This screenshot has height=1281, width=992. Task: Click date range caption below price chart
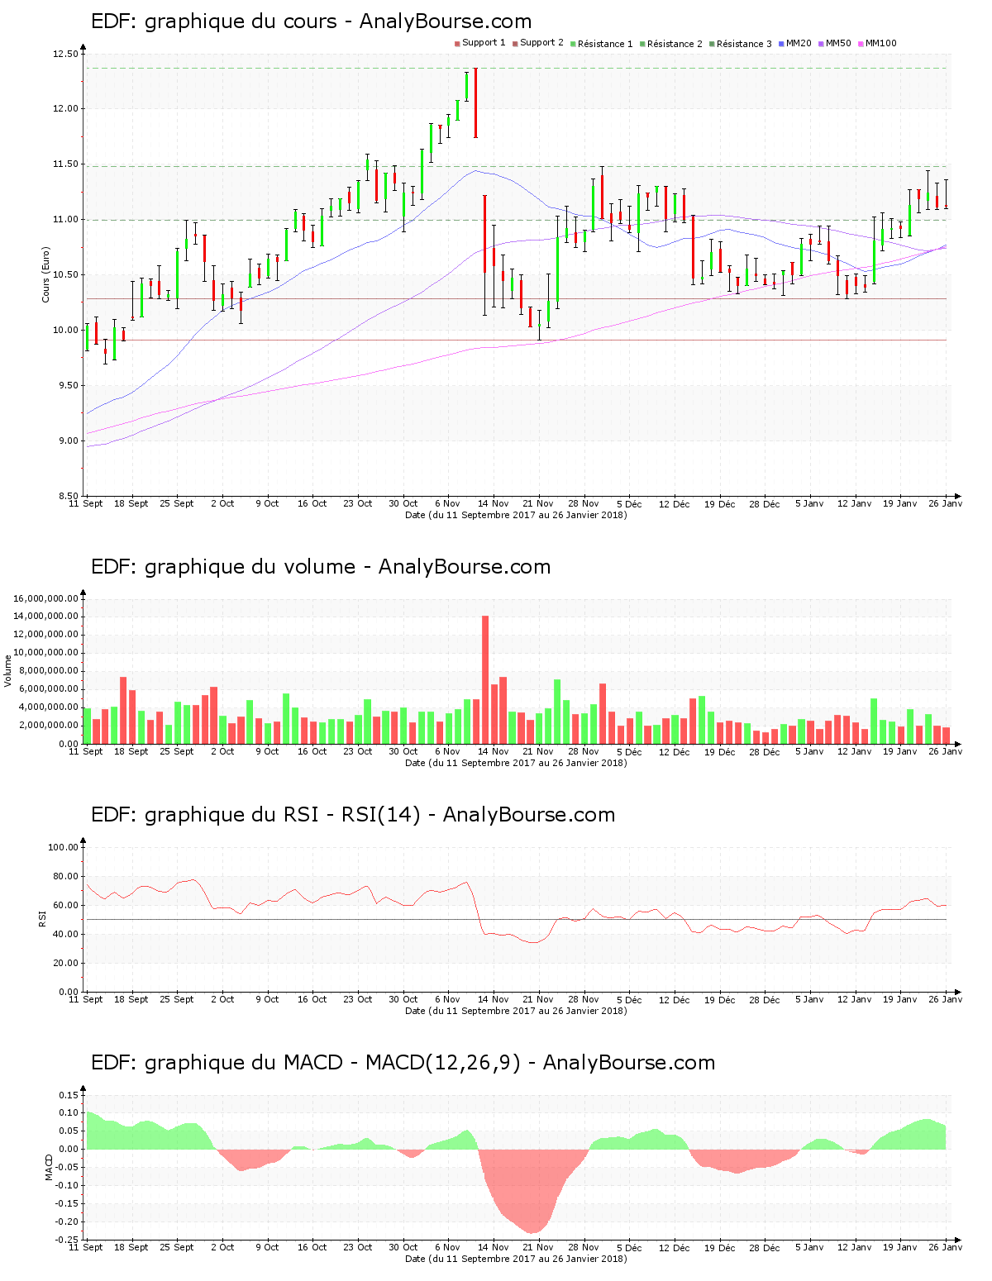(516, 515)
